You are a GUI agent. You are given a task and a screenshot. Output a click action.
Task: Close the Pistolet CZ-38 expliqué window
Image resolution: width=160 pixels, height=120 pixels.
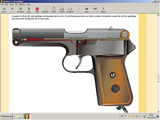point(158,1)
